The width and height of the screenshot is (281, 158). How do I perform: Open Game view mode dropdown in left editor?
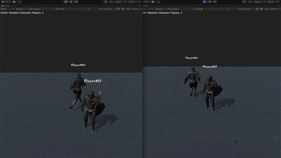pyautogui.click(x=7, y=9)
